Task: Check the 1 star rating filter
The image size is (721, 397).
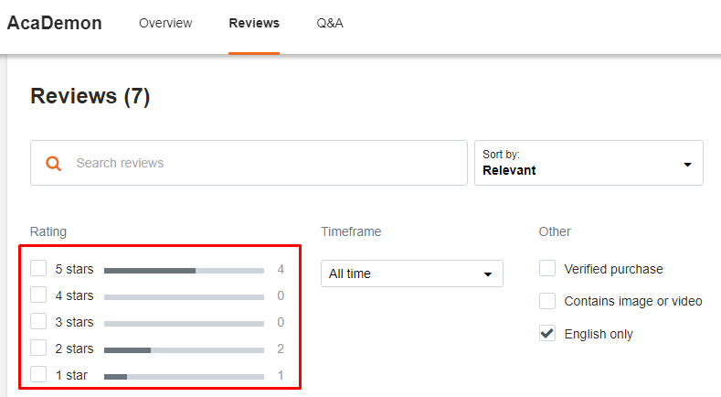Action: [x=38, y=374]
